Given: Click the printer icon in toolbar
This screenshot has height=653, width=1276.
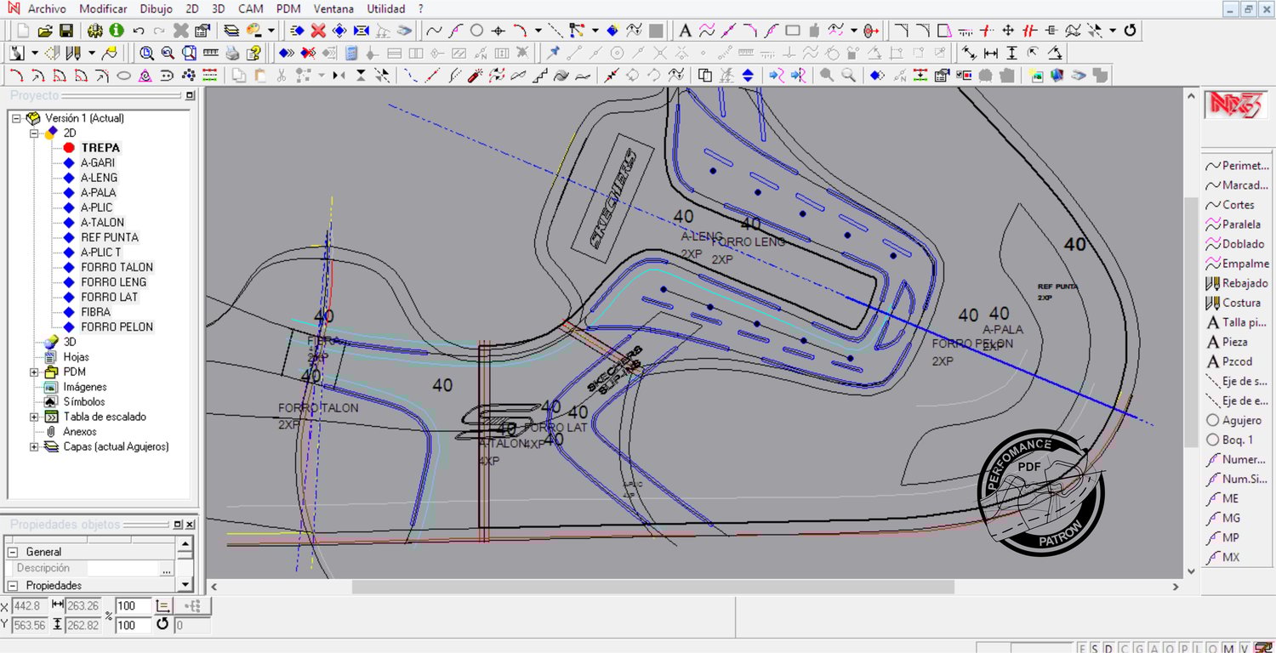Looking at the screenshot, I should (233, 53).
